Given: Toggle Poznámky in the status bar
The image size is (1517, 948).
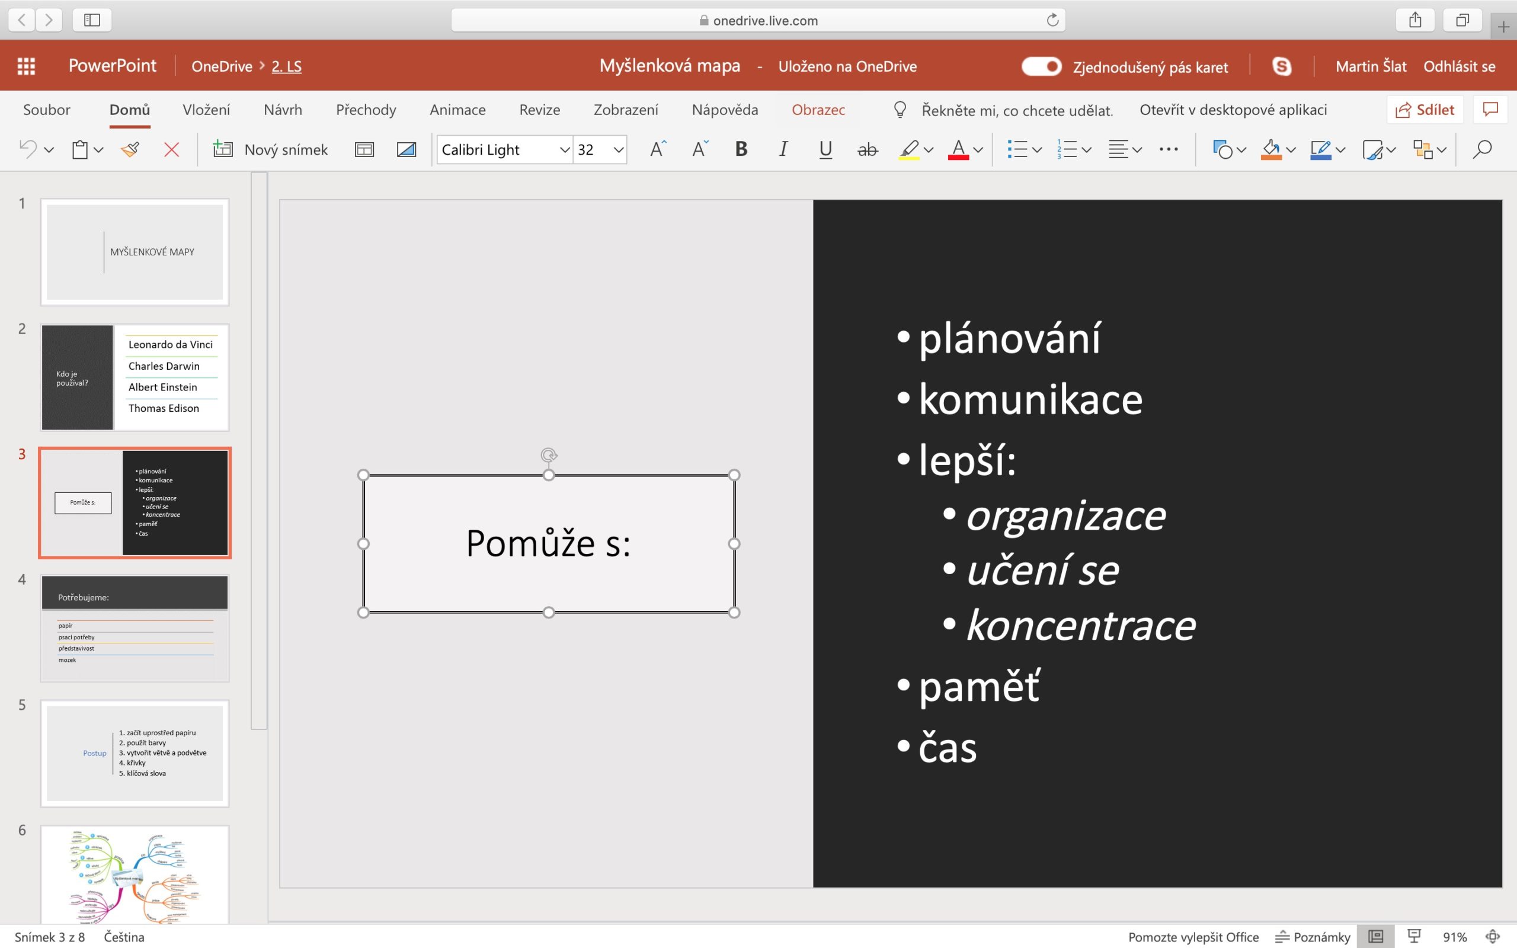Looking at the screenshot, I should 1317,937.
